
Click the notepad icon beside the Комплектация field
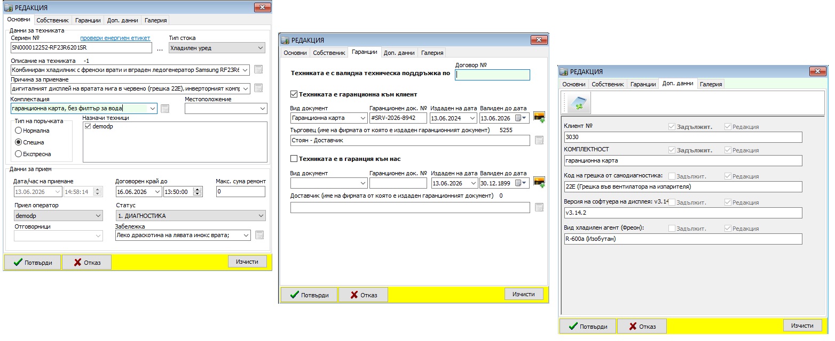click(x=165, y=109)
